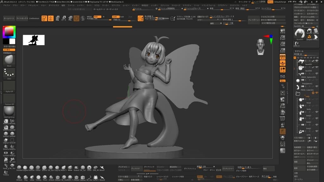Open the ヘルプ menu
The height and width of the screenshot is (182, 324).
click(x=245, y=5)
